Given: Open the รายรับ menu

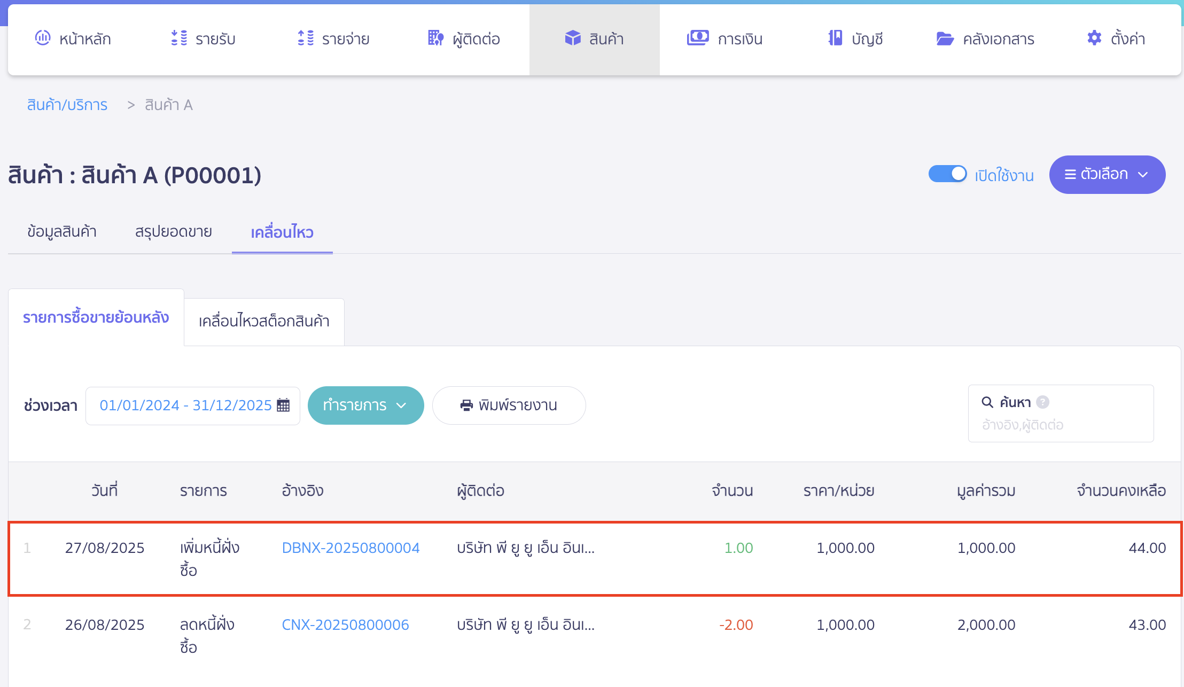Looking at the screenshot, I should (x=203, y=39).
